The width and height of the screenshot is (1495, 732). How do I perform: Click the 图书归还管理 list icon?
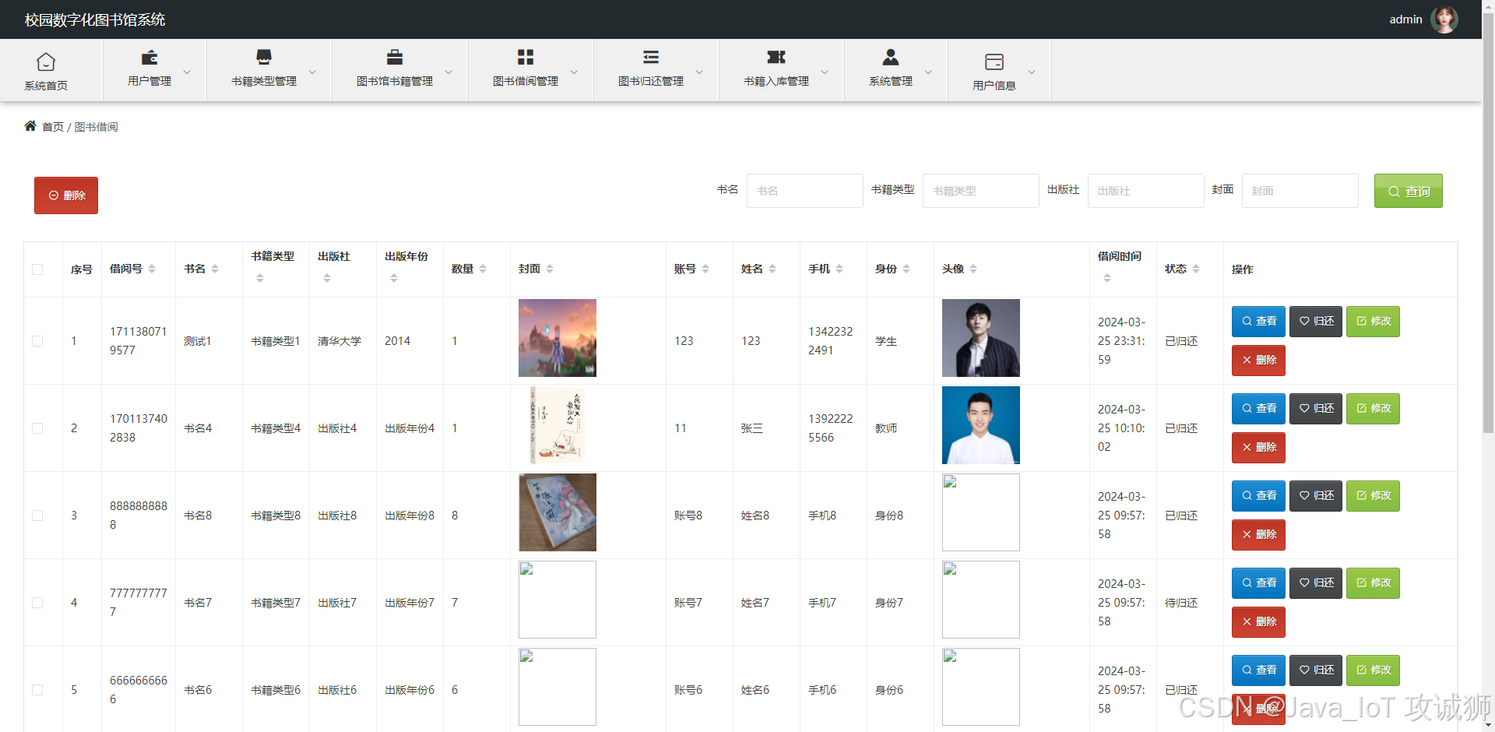coord(651,58)
